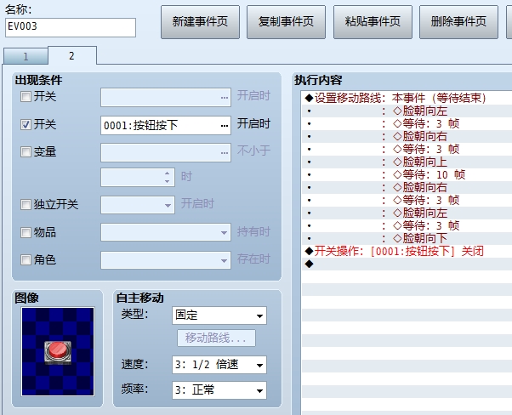Image resolution: width=512 pixels, height=415 pixels.
Task: Enable the 物品 condition checkbox
Action: tap(26, 232)
